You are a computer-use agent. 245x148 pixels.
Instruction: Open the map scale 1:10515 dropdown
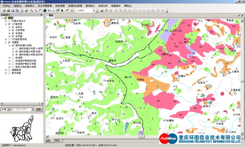[x=94, y=11]
